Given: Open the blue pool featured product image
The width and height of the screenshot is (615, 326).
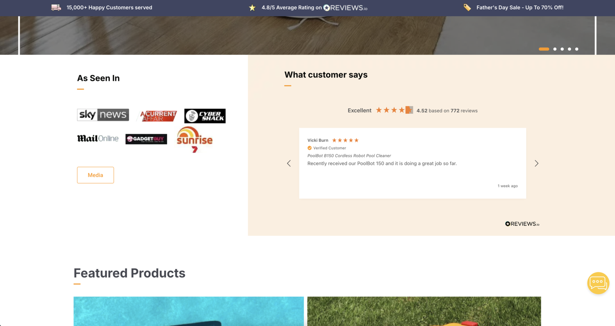Looking at the screenshot, I should pyautogui.click(x=189, y=311).
